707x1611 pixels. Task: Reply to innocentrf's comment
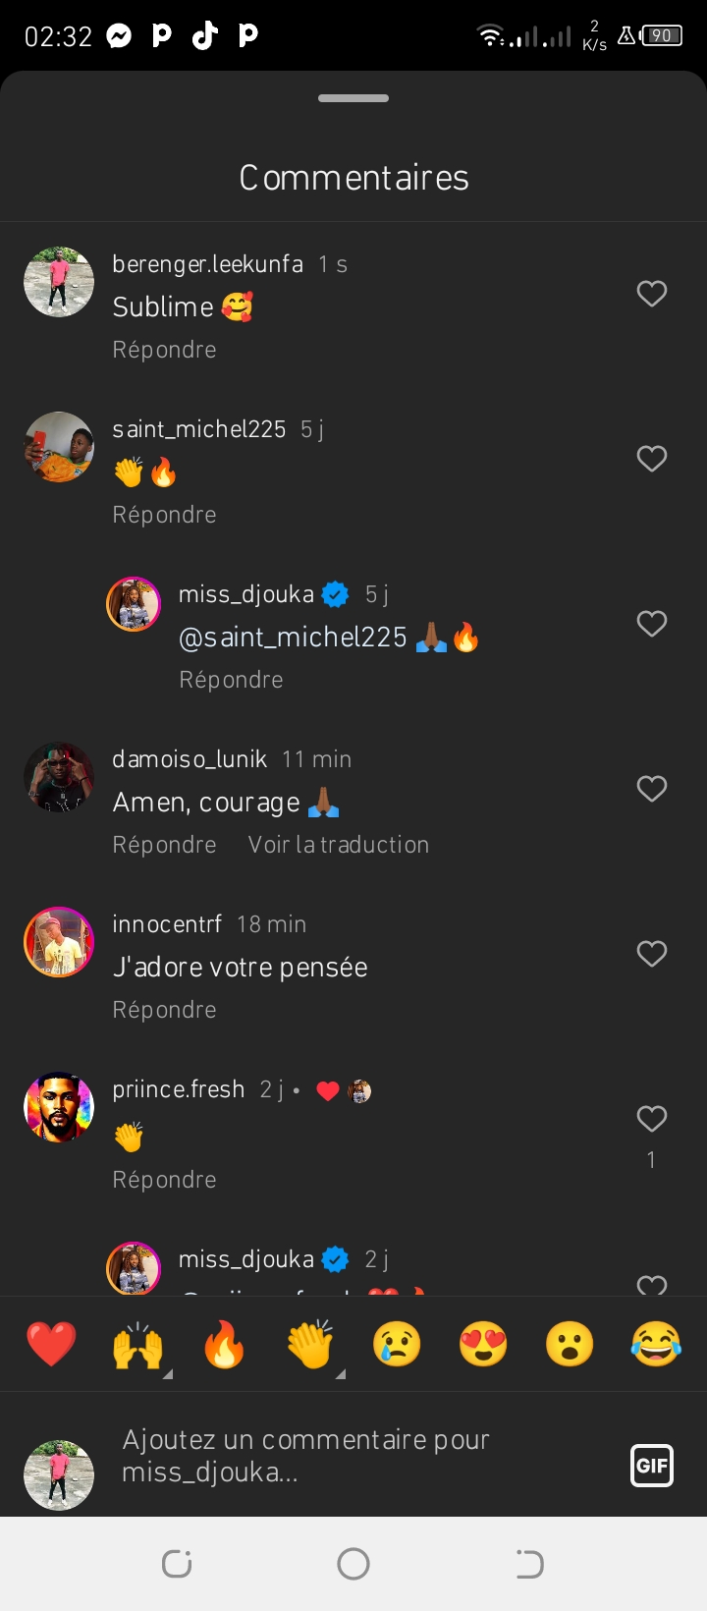(x=164, y=1010)
